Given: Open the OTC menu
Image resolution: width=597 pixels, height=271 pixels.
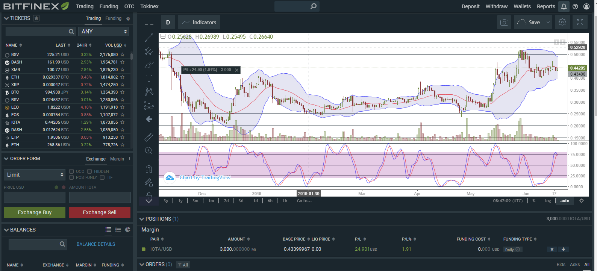Looking at the screenshot, I should (129, 6).
